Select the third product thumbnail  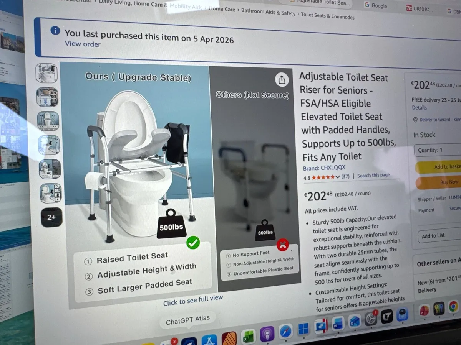pyautogui.click(x=48, y=121)
